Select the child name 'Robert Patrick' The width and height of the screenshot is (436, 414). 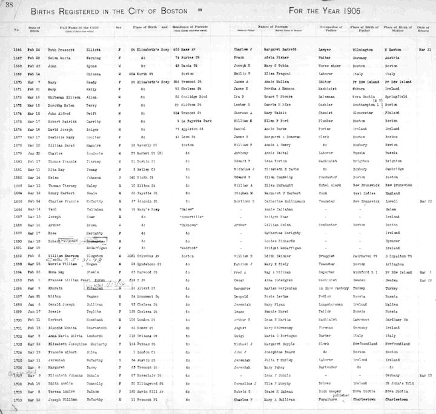point(62,122)
